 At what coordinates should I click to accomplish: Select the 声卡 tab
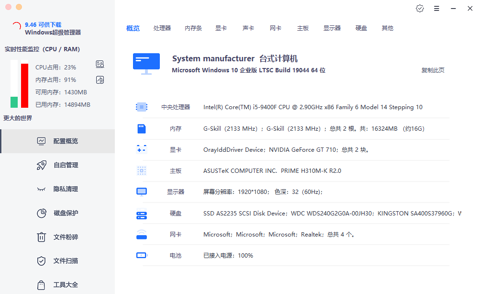(248, 28)
